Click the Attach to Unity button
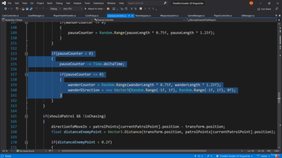The width and height of the screenshot is (282, 158). 93,9
